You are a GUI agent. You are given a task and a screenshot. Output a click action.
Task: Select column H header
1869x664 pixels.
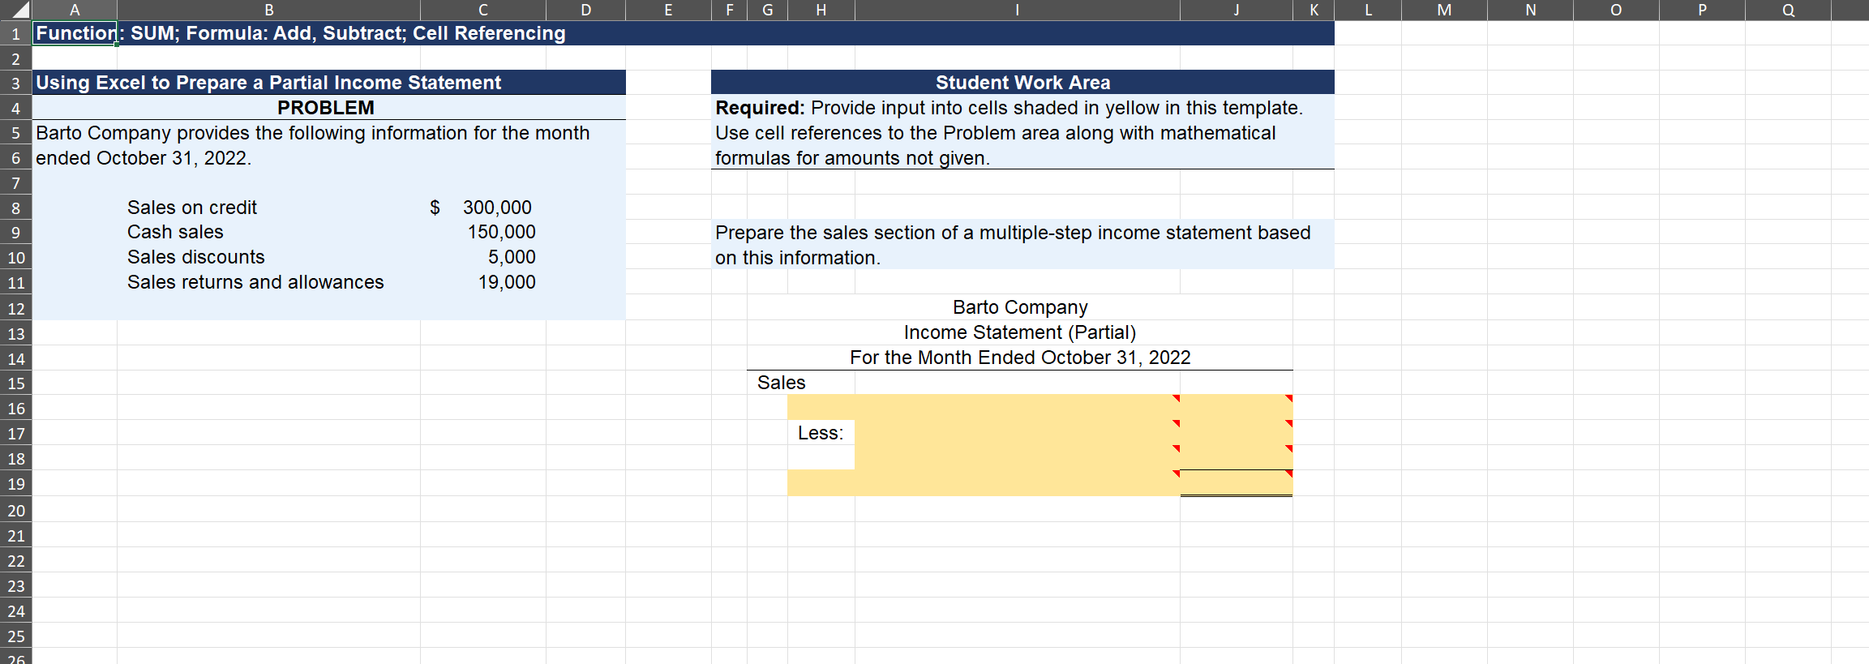point(821,10)
